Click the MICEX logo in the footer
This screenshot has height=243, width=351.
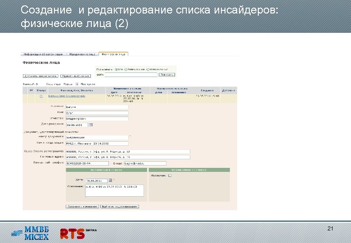point(30,233)
